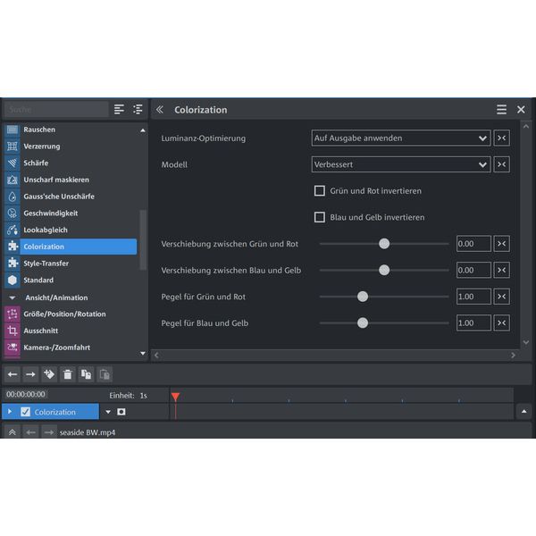Enable Grün und Rot invertieren
This screenshot has height=536, width=536.
320,191
